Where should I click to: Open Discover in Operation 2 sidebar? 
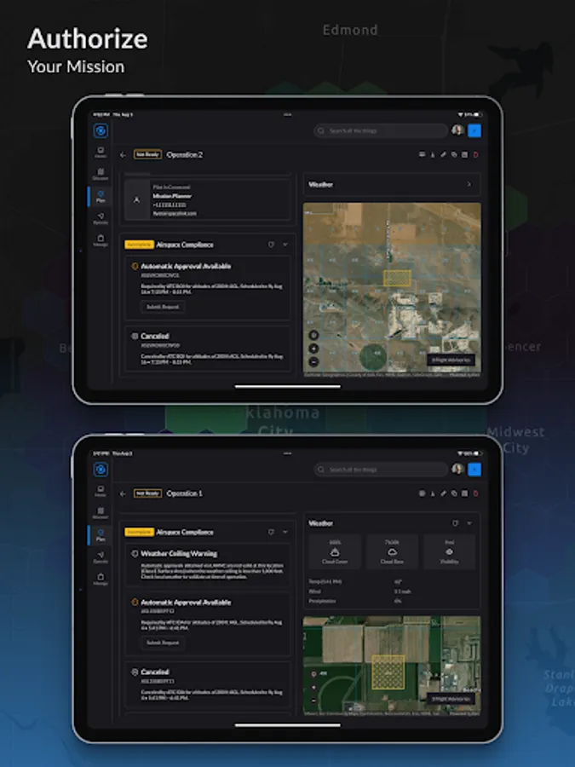pos(101,174)
